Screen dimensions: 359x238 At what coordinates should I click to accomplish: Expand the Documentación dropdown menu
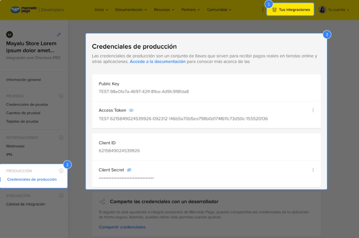(131, 10)
